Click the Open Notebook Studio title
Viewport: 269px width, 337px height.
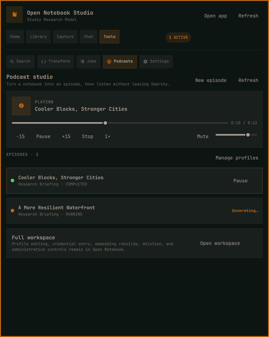click(60, 13)
